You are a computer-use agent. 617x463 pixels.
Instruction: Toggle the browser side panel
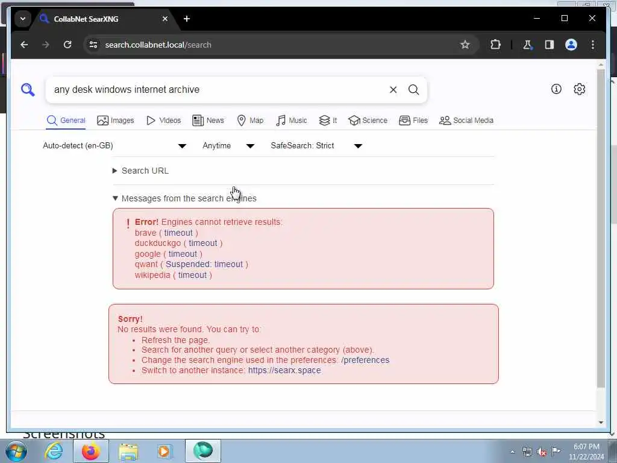click(550, 45)
